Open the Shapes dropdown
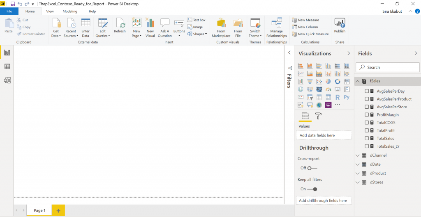The height and width of the screenshot is (217, 421). click(197, 34)
